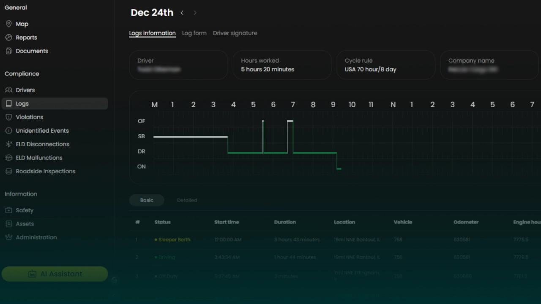Click the AI Assistant robot icon

32,274
